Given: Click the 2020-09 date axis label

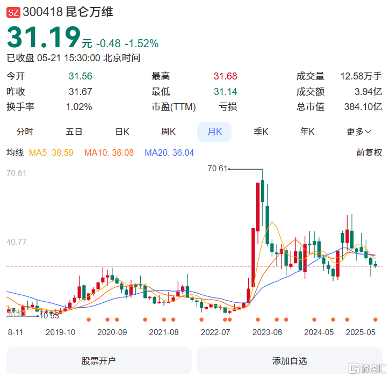Looking at the screenshot, I should (112, 332).
